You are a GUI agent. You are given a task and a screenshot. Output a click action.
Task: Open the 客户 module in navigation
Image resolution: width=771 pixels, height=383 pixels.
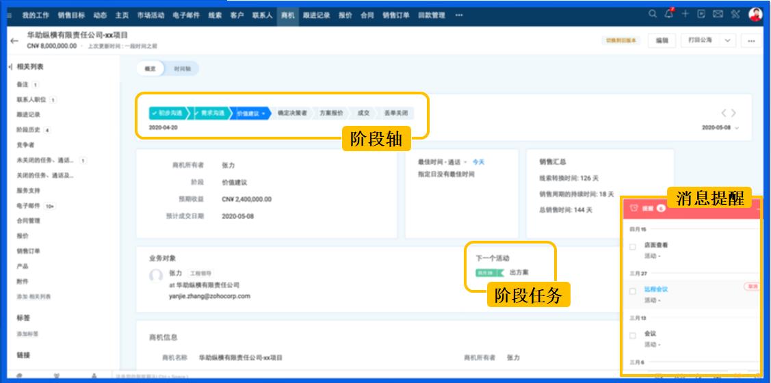click(x=237, y=15)
